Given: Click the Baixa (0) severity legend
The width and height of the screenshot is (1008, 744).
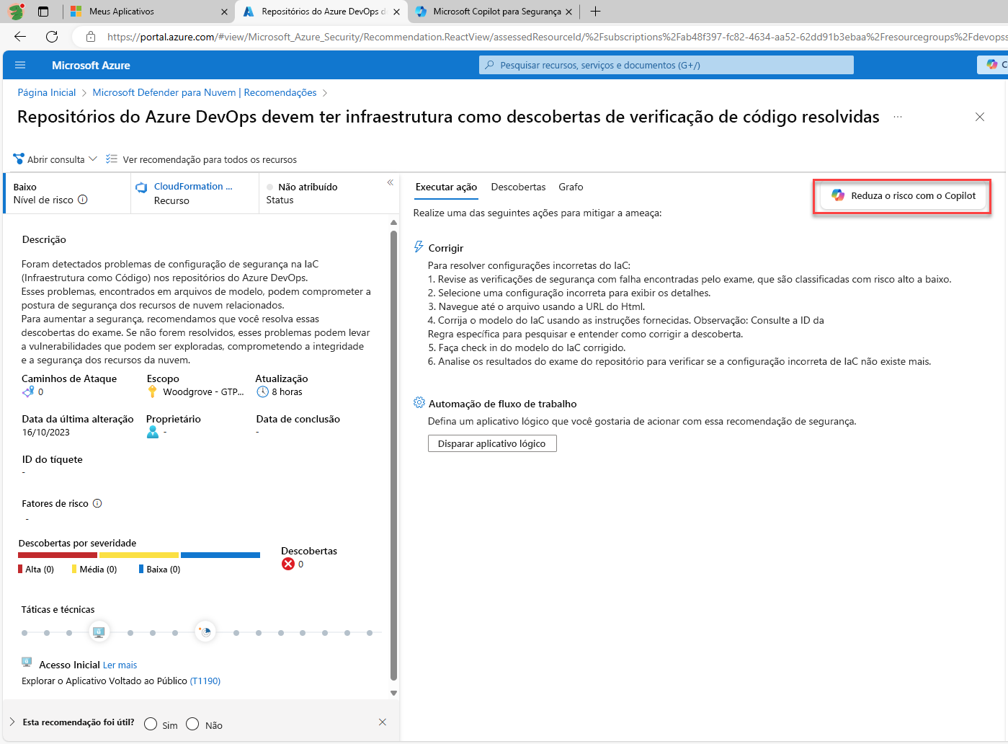Looking at the screenshot, I should click(x=160, y=569).
